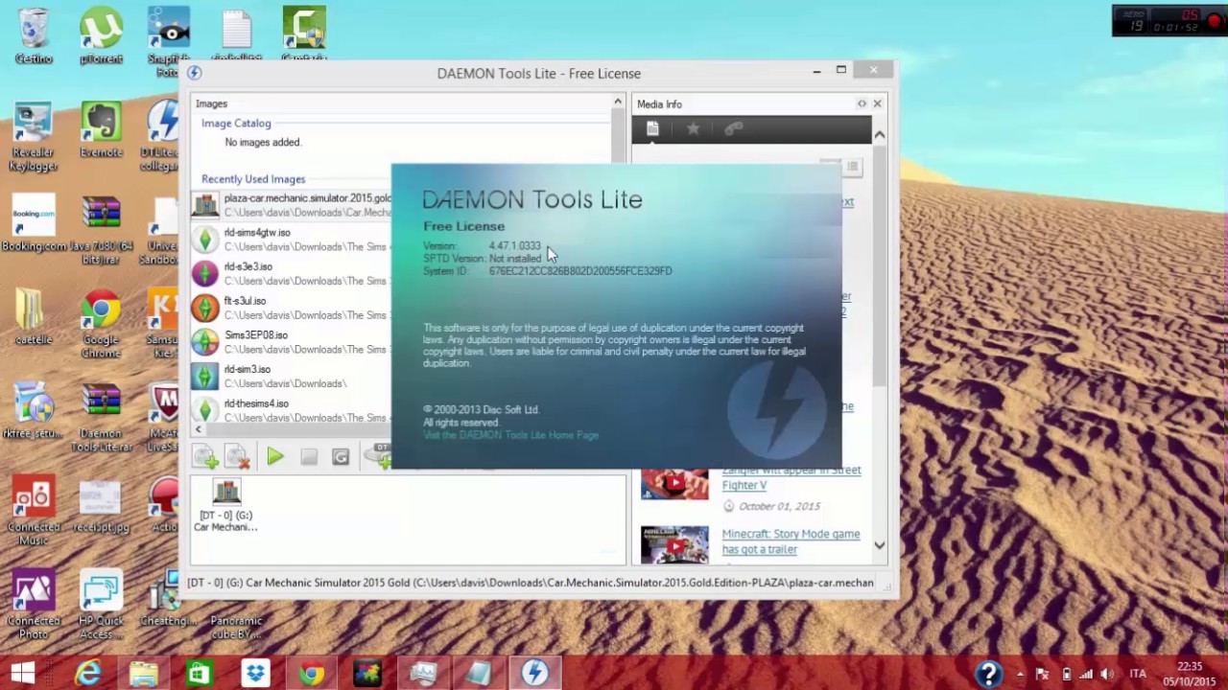1228x690 pixels.
Task: Open Connected Music desktop shortcut
Action: pos(34,511)
